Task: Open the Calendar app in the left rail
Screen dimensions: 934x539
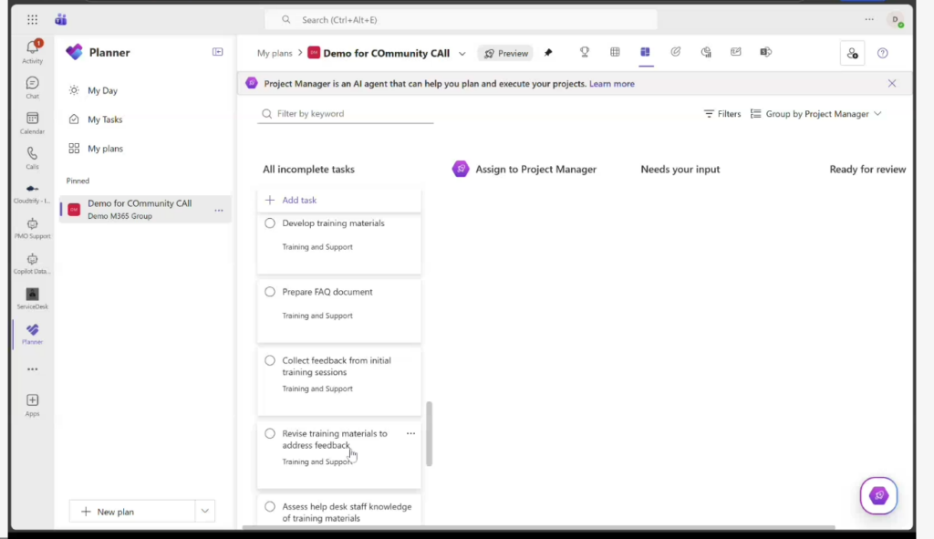Action: click(32, 122)
